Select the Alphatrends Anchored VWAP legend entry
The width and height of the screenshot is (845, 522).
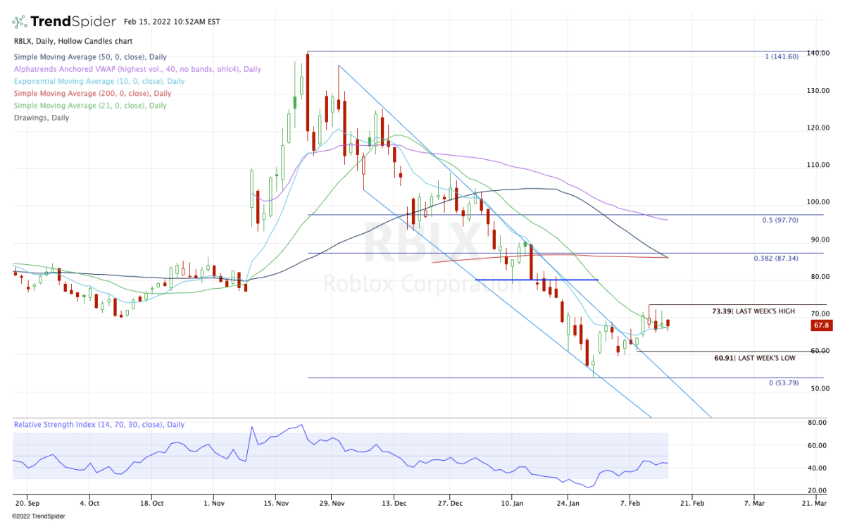[137, 70]
